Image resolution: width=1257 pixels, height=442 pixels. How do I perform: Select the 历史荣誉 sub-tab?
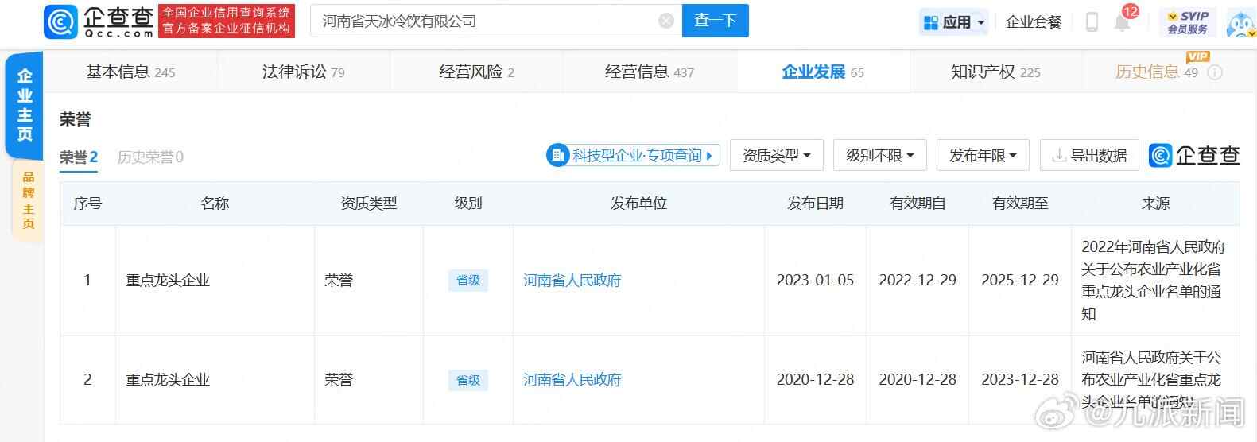tap(149, 157)
